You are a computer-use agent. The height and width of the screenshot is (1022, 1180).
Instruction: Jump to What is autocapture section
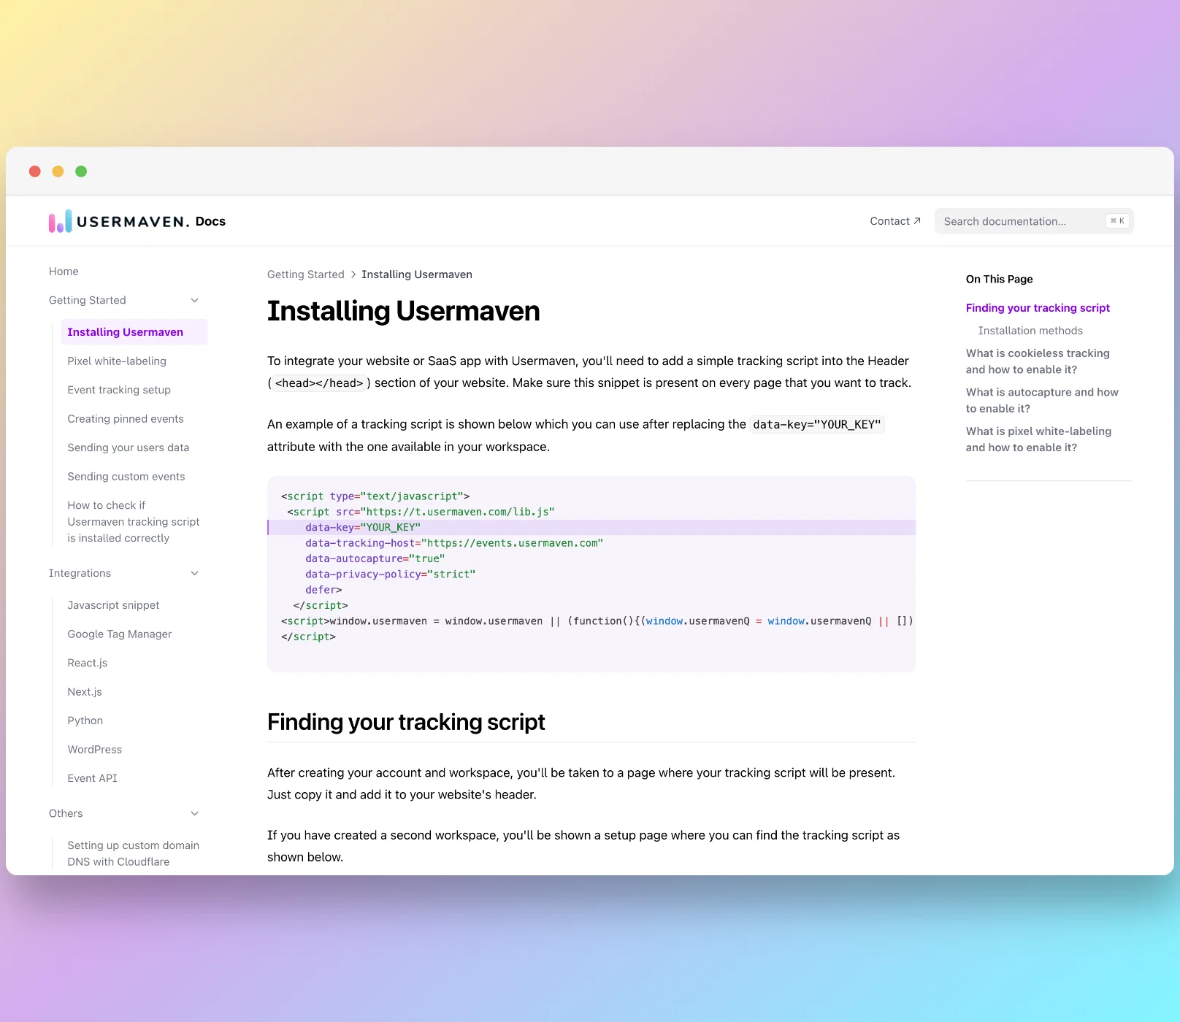pos(1042,400)
